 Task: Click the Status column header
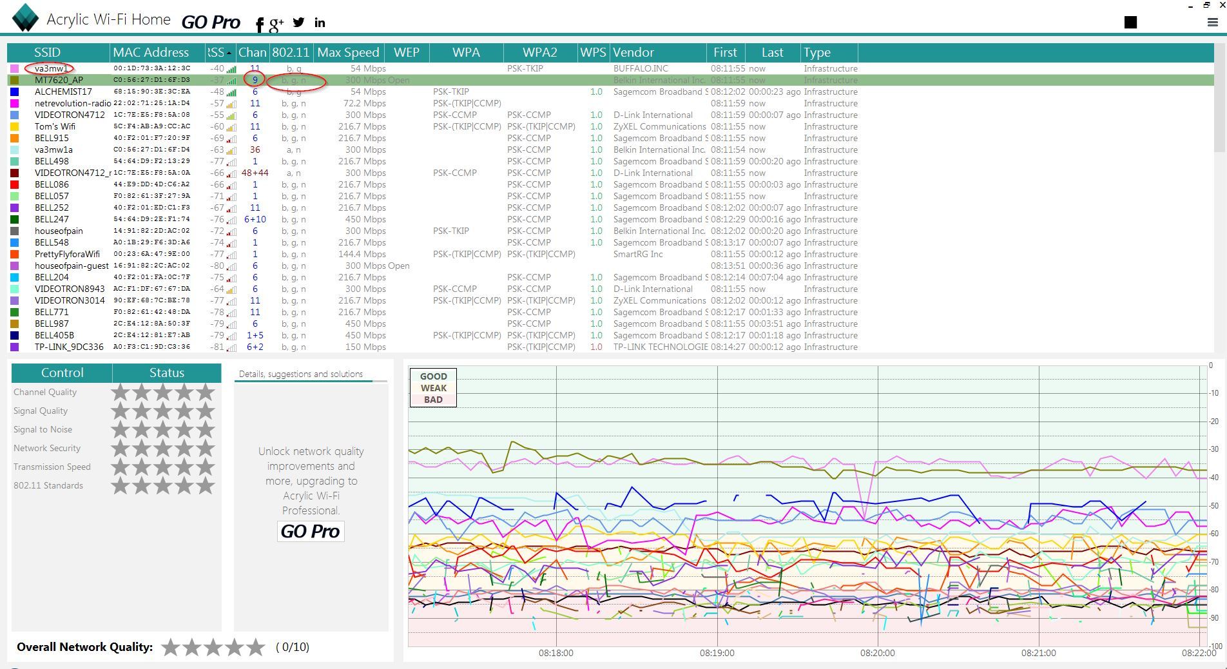coord(167,373)
